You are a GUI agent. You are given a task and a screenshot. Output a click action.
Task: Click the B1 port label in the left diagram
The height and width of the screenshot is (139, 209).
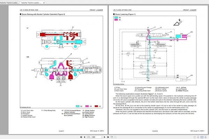(71, 80)
